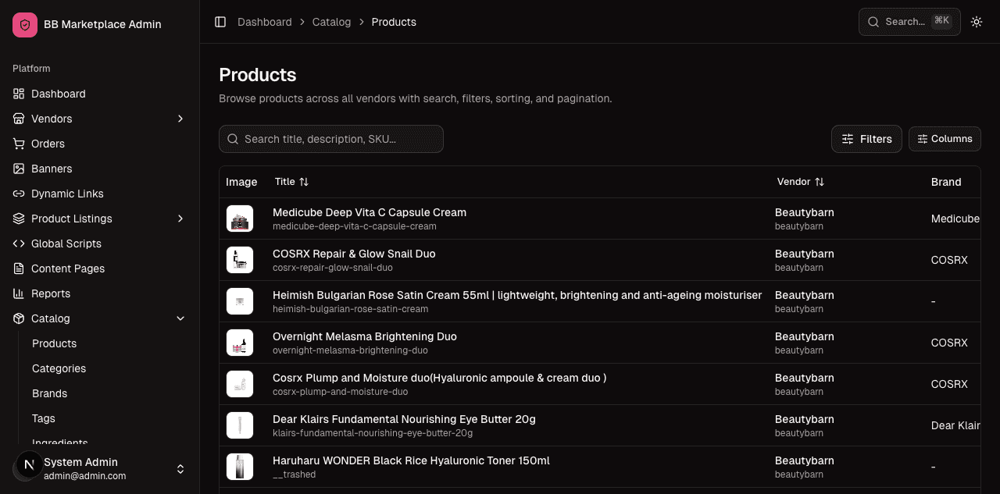Click the __trashed slug text
The image size is (1000, 494).
coord(295,474)
